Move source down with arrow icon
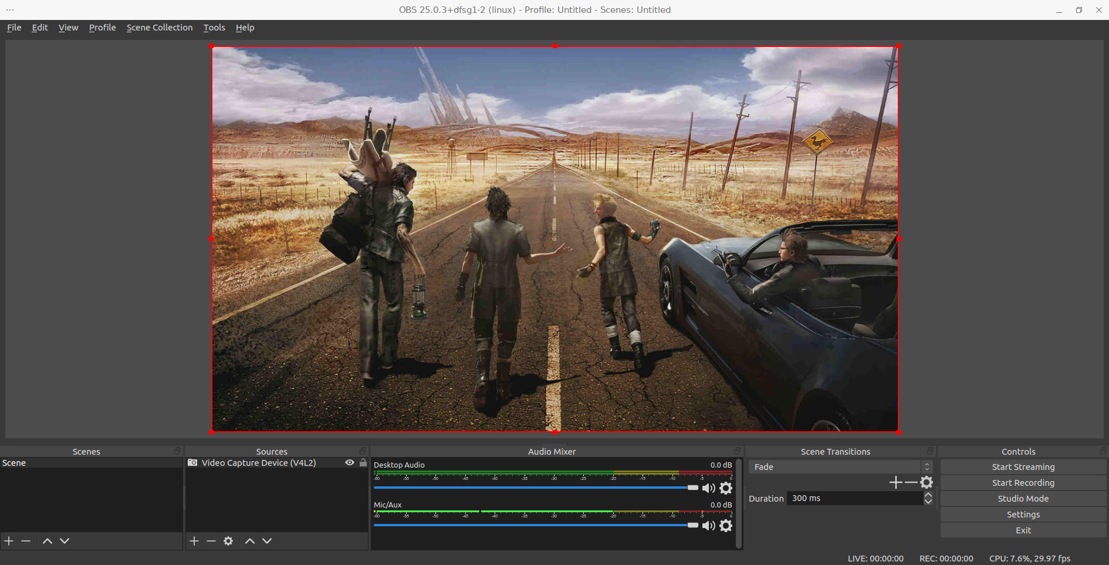Screen dimensions: 1109x565 point(267,541)
